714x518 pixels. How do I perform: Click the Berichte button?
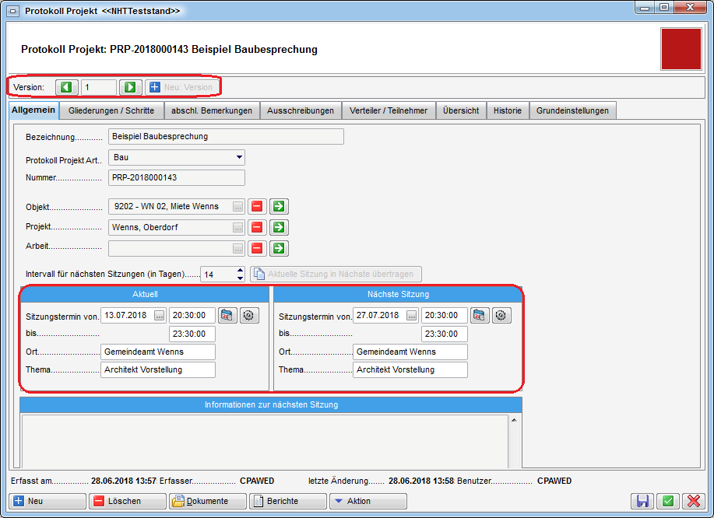tap(287, 502)
